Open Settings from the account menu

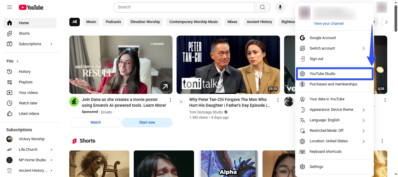pyautogui.click(x=316, y=167)
